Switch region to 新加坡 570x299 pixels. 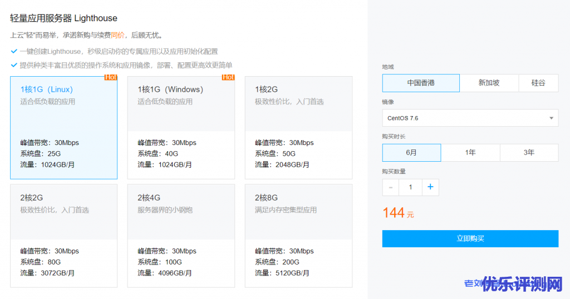pyautogui.click(x=489, y=83)
